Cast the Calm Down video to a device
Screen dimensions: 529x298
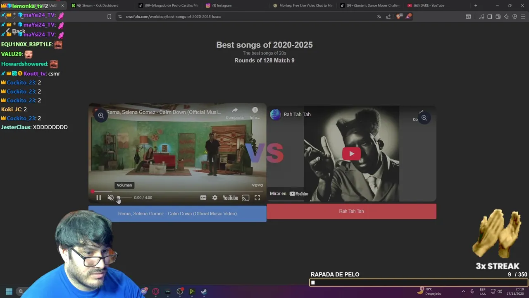[245, 198]
